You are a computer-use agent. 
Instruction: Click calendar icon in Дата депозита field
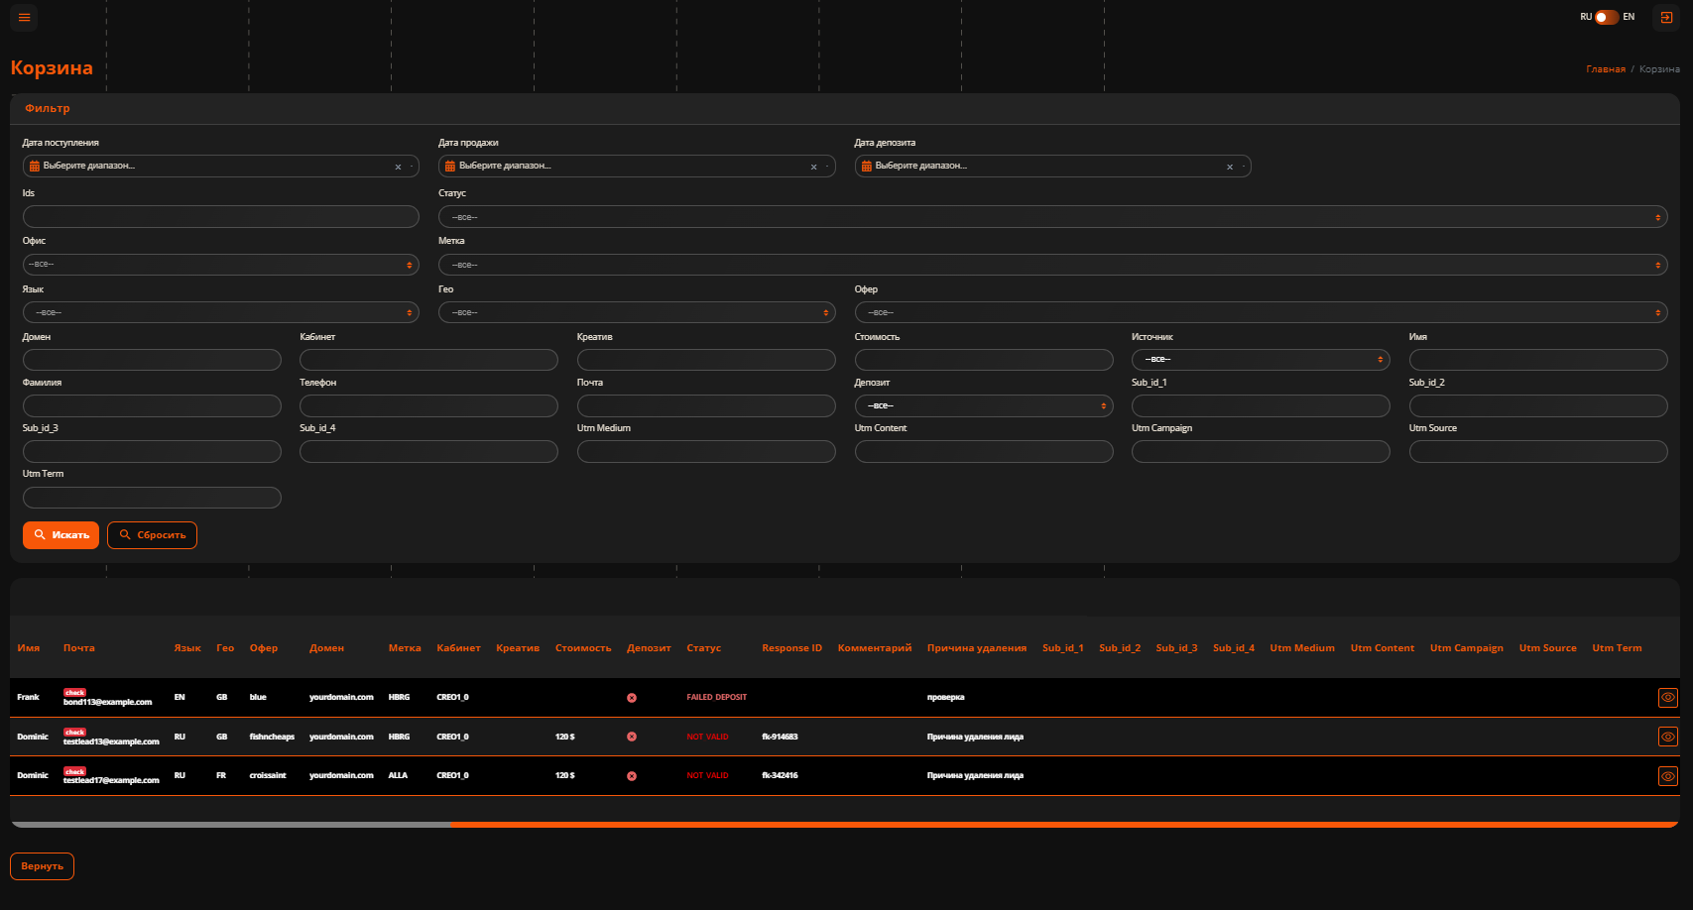click(866, 167)
